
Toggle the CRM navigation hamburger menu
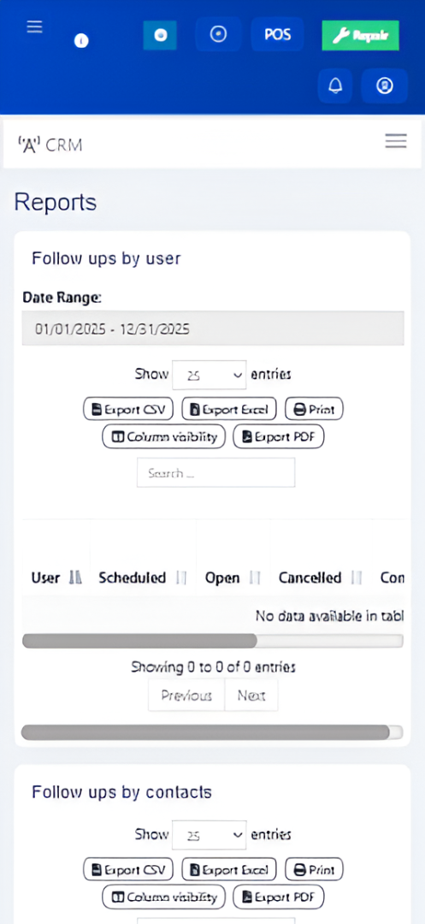[x=396, y=141]
